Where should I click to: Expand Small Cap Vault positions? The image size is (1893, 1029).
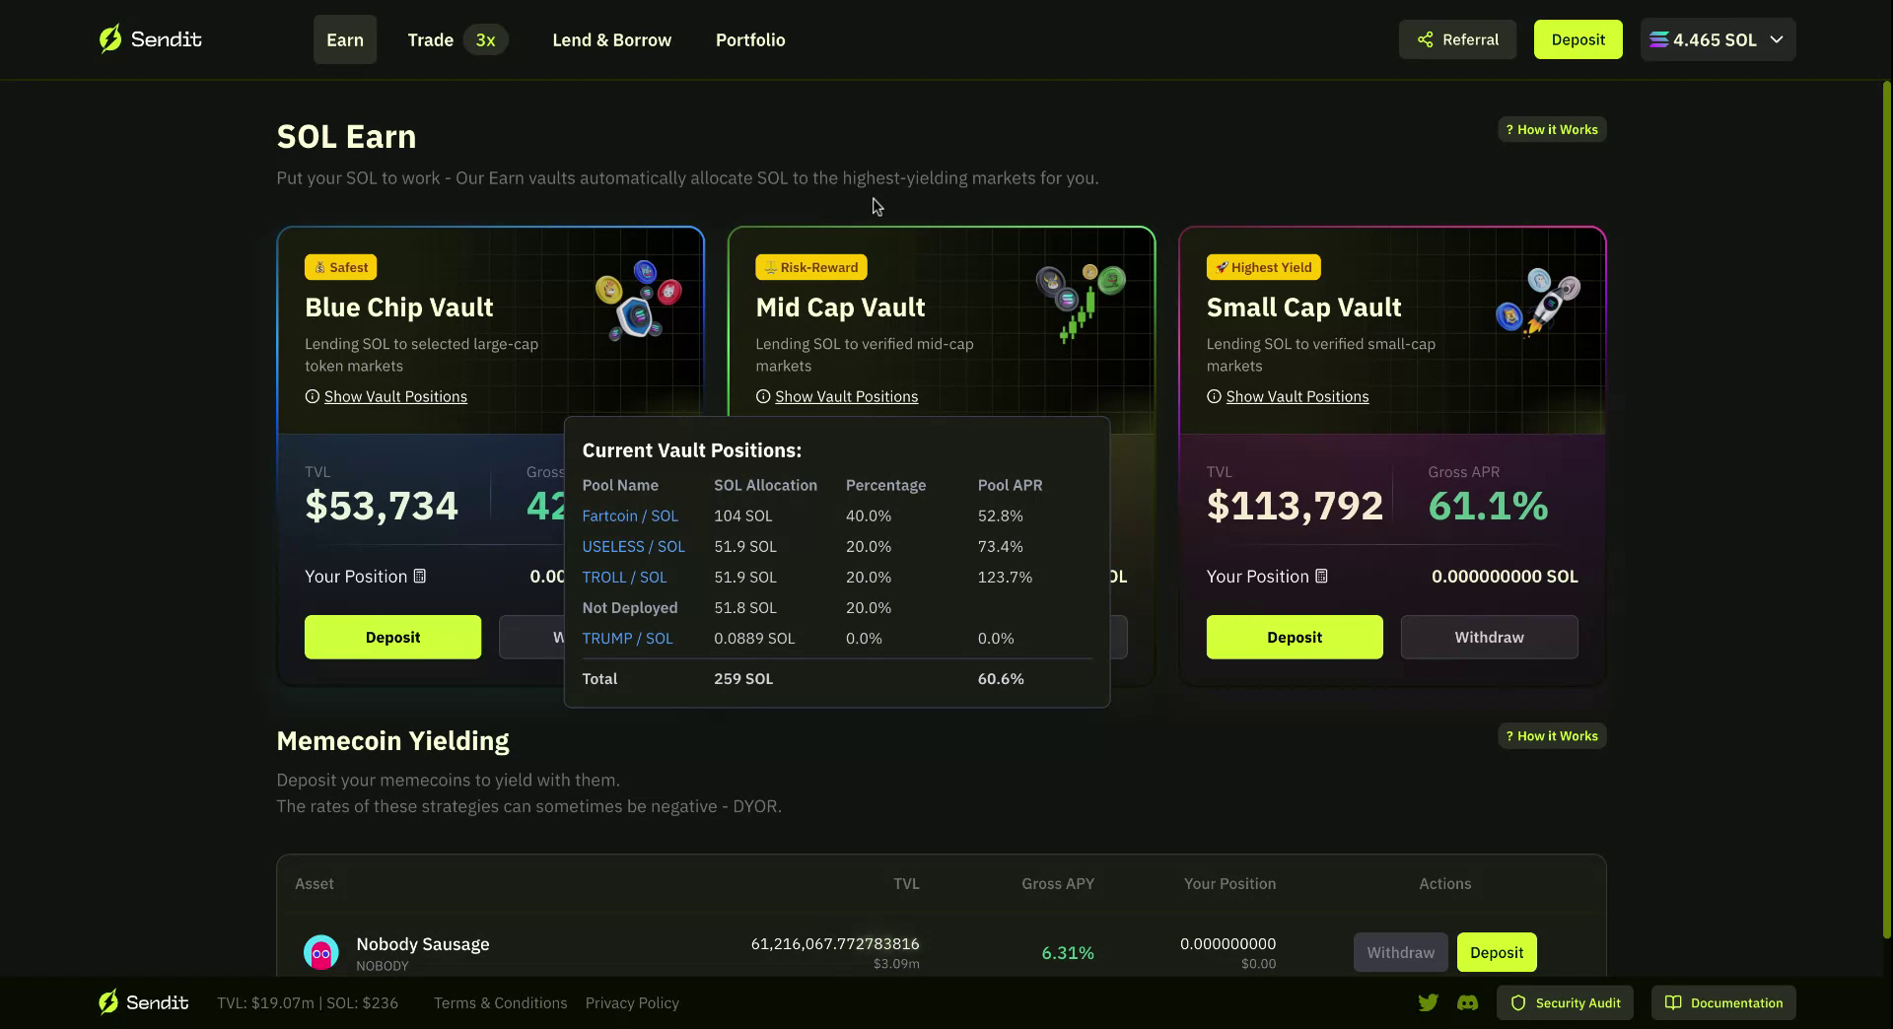pos(1297,396)
